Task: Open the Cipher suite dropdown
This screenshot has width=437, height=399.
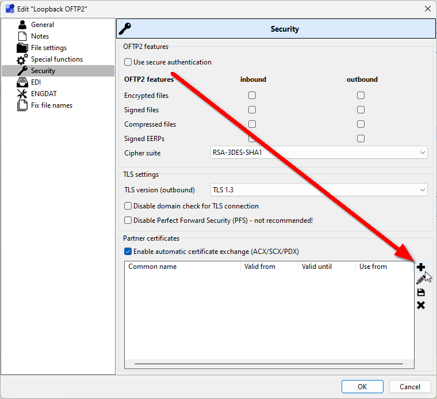Action: (319, 153)
